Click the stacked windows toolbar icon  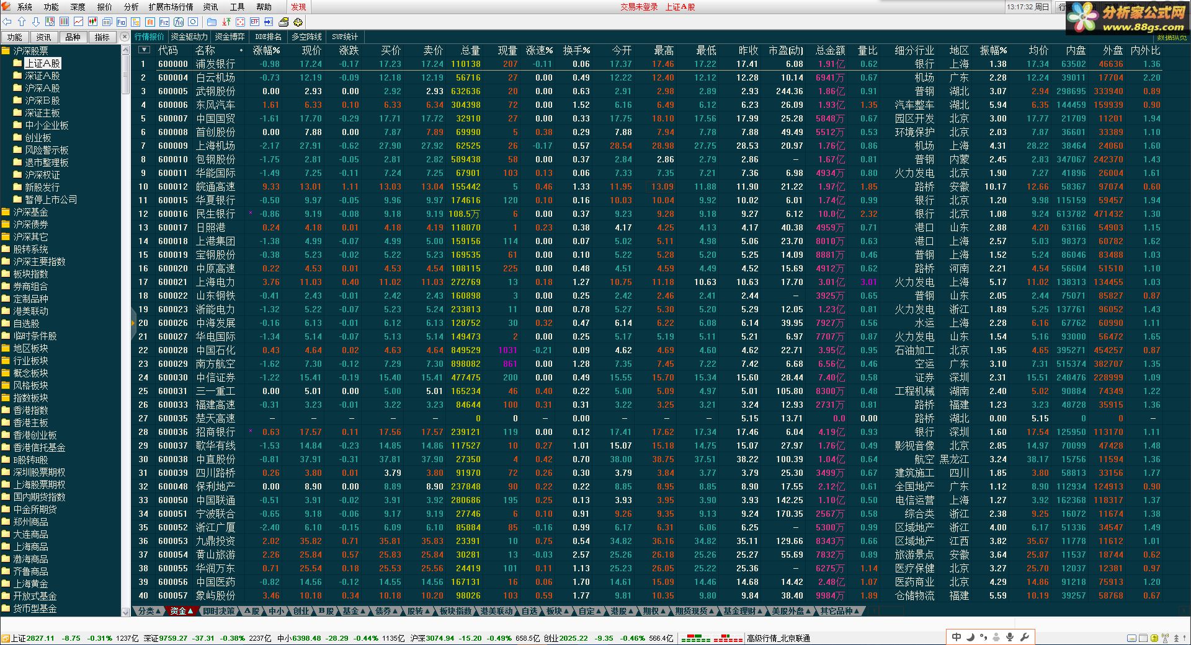[107, 22]
